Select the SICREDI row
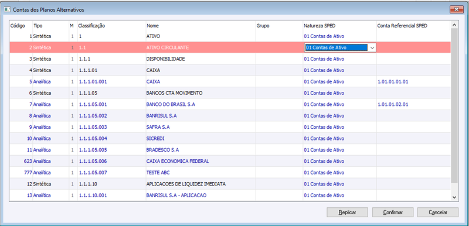Viewport: 469px width, 226px height. [x=230, y=139]
